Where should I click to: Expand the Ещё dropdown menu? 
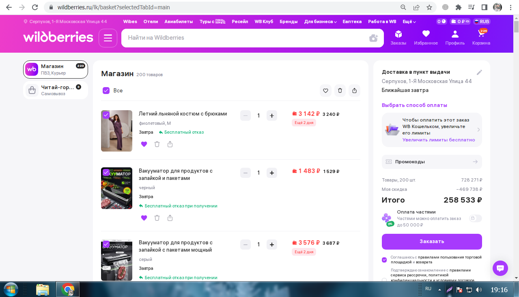409,21
